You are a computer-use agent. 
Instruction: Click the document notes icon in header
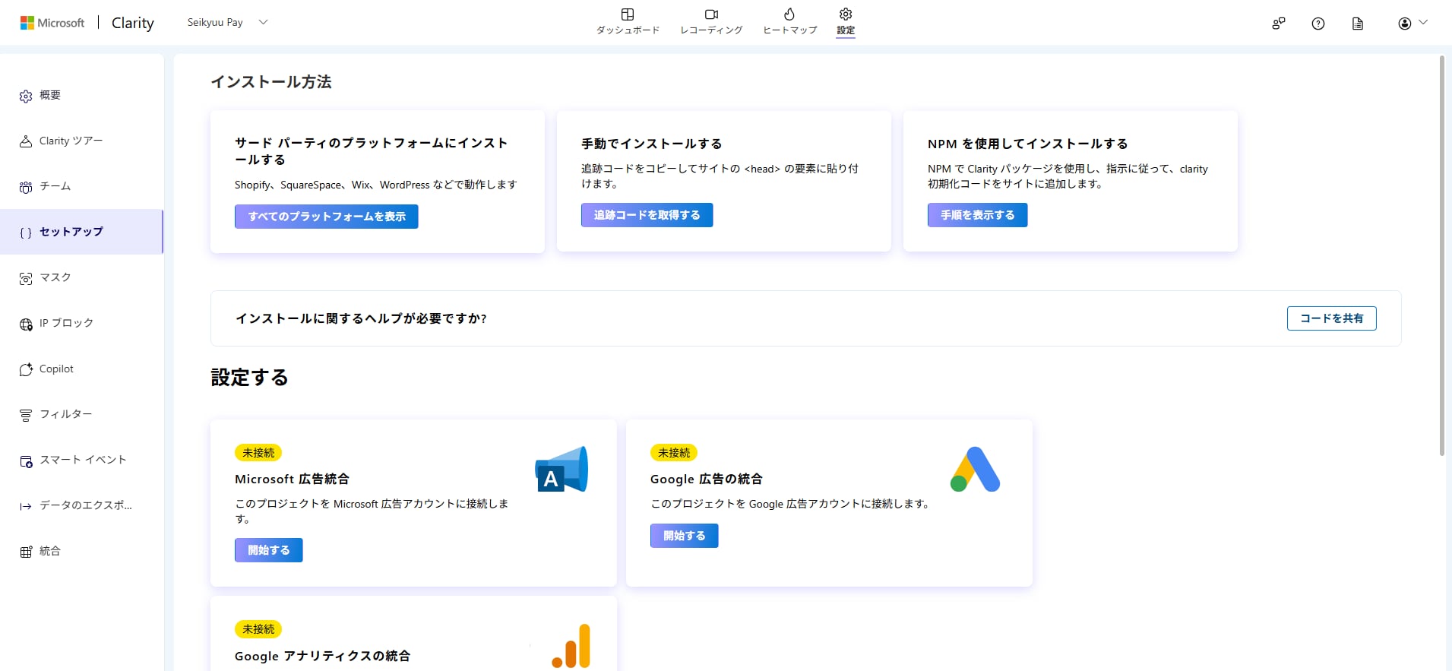point(1358,24)
